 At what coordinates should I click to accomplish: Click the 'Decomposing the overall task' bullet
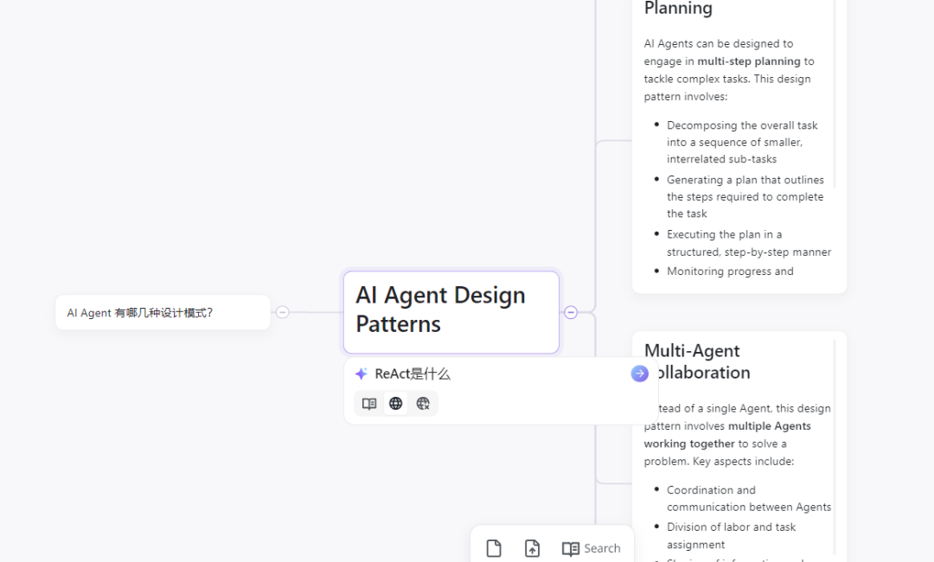point(741,142)
